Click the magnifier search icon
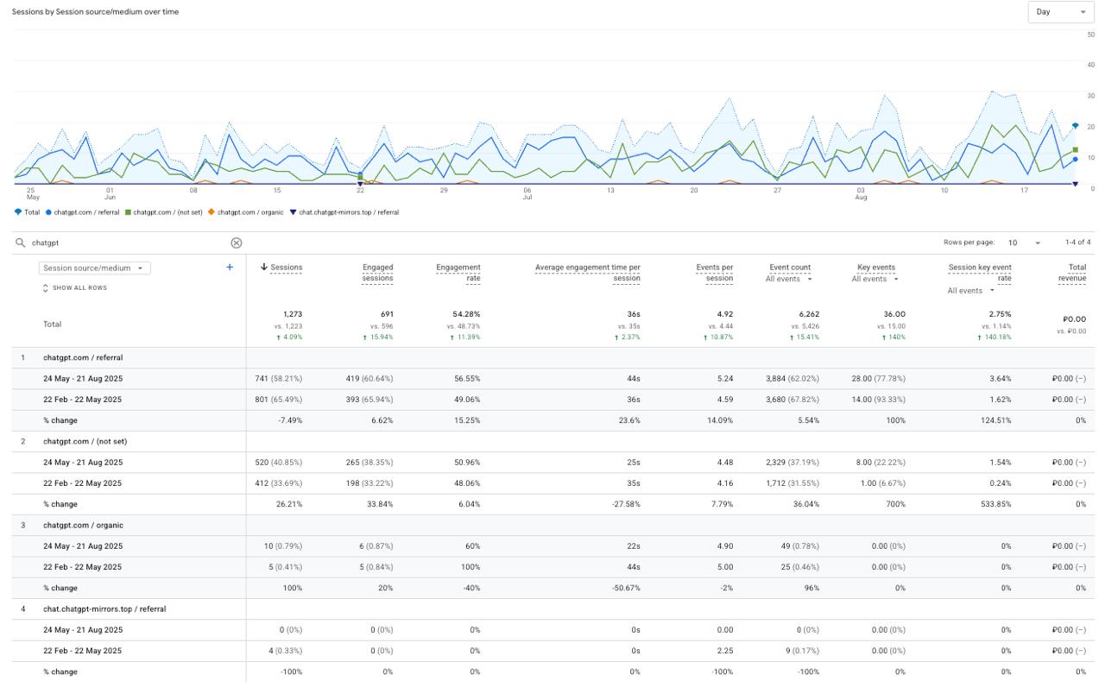The height and width of the screenshot is (687, 1105). tap(21, 243)
